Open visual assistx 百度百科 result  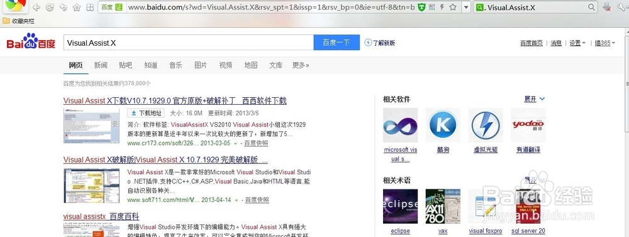[x=101, y=216]
